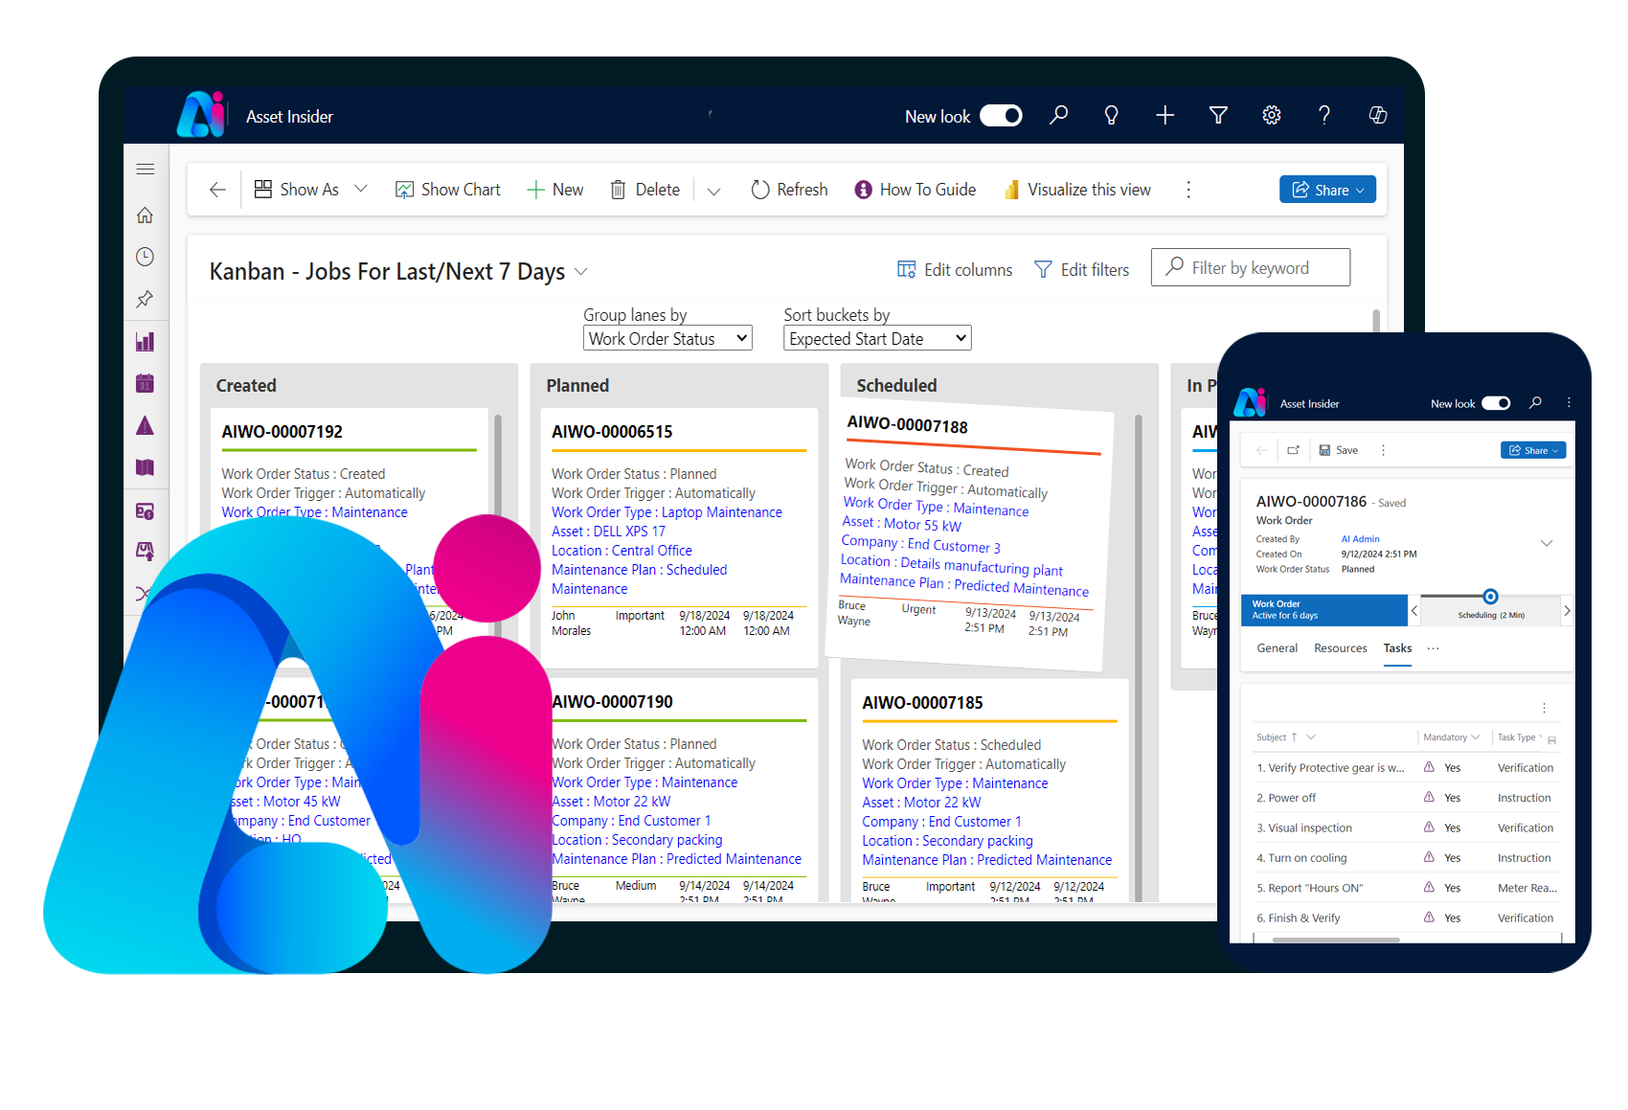Viewport: 1628px width, 1110px height.
Task: Open work order card AIWO-00007188
Action: [x=969, y=536]
